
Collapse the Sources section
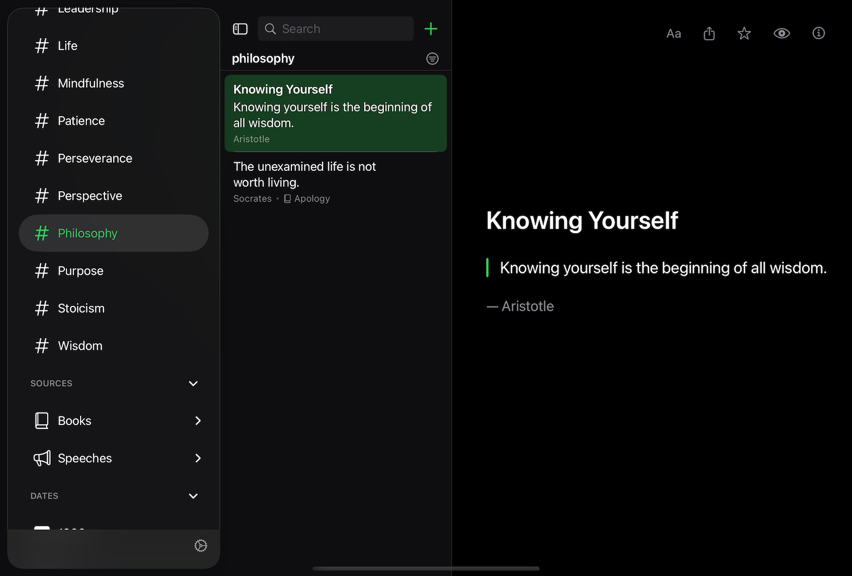click(x=193, y=384)
